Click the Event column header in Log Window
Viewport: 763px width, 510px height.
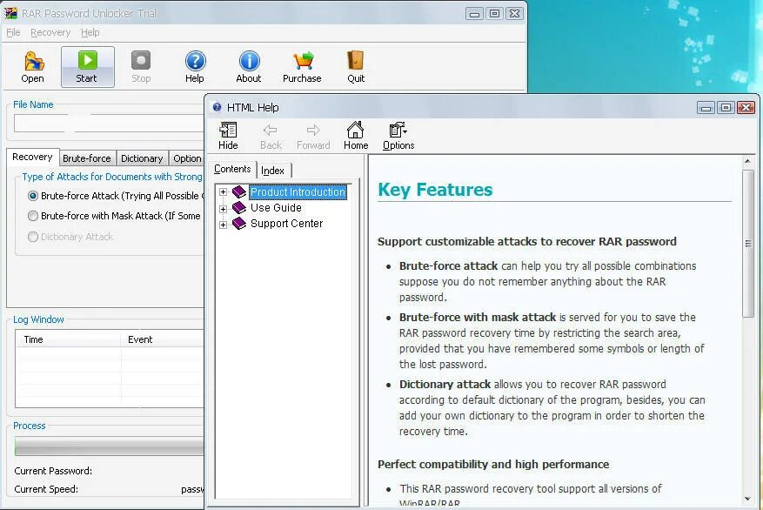pyautogui.click(x=162, y=339)
